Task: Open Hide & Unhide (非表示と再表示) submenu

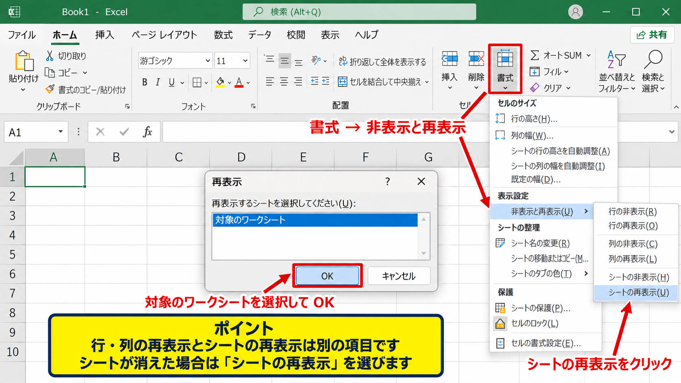Action: pos(542,212)
